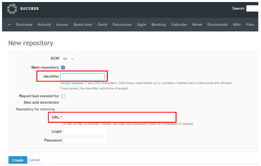Click the SUCCESS logo icon
This screenshot has height=166, width=261.
click(x=12, y=9)
